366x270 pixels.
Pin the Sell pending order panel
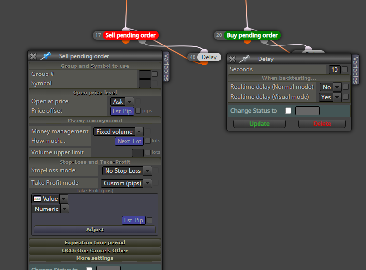point(46,56)
